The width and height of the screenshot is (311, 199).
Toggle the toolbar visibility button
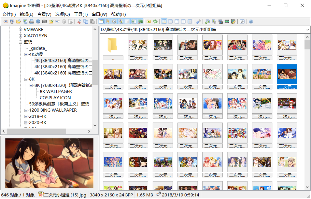pos(101,22)
